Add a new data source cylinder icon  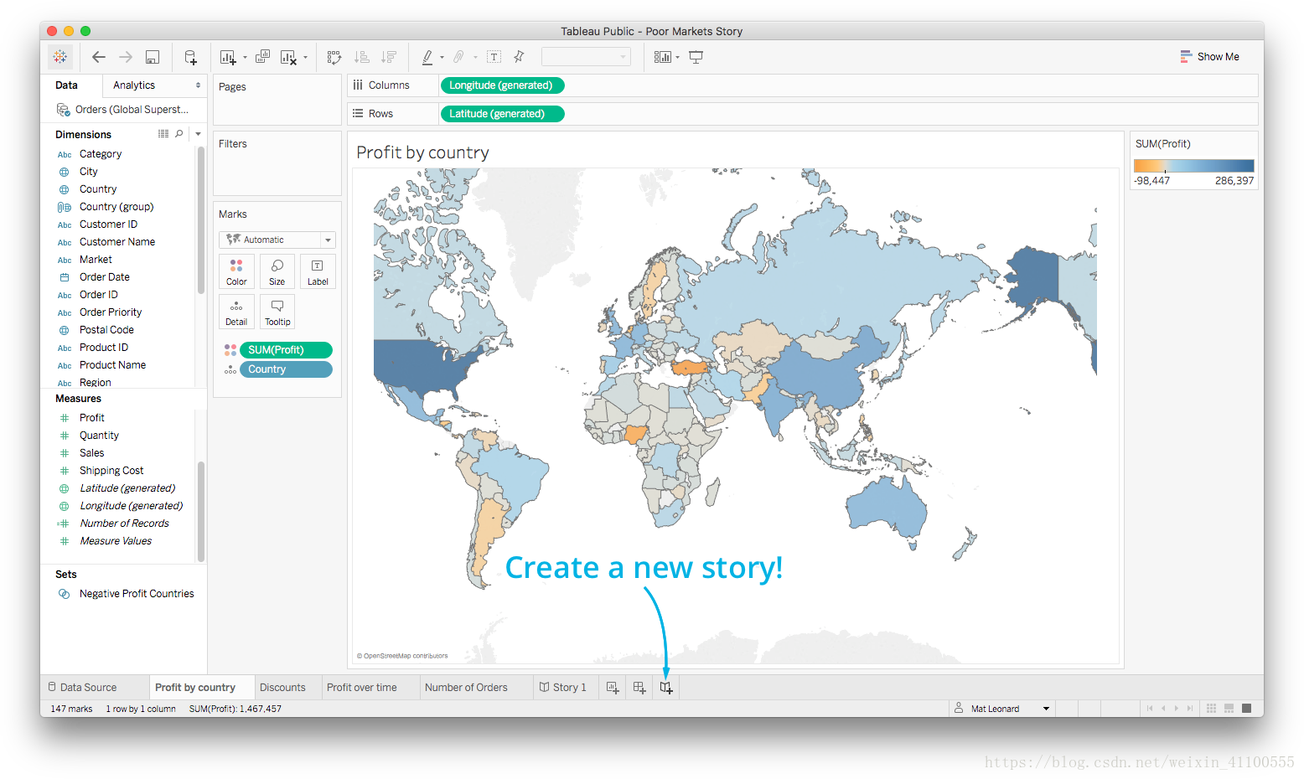190,57
